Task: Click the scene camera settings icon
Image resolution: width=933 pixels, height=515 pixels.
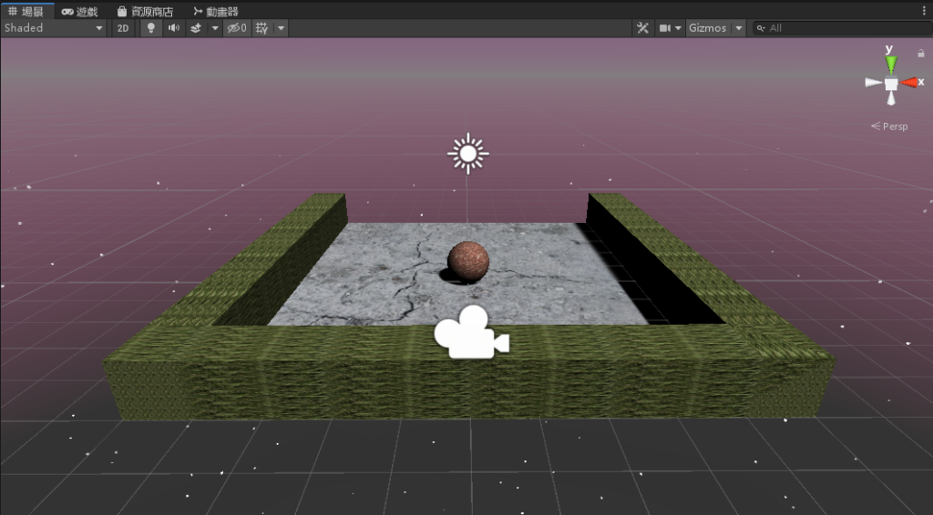Action: (665, 28)
